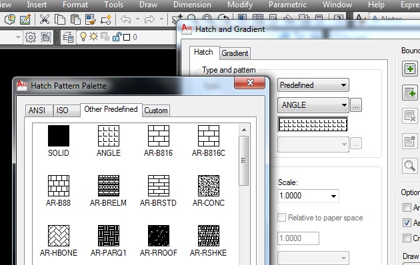Switch to the Gradient tab
The image size is (420, 265).
235,53
